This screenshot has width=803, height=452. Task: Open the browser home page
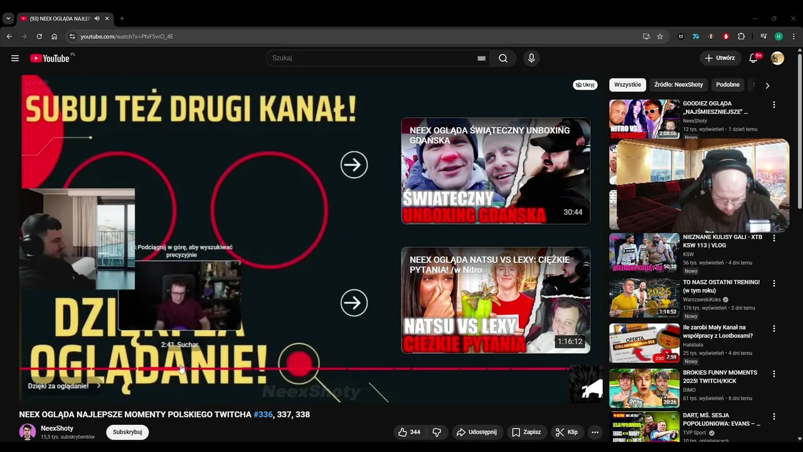(x=54, y=36)
